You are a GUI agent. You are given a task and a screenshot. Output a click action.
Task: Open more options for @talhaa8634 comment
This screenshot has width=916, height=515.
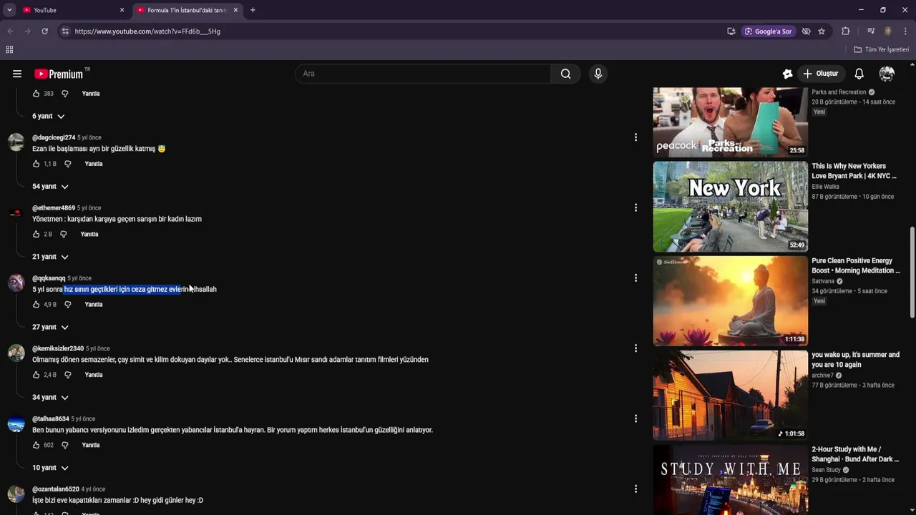click(635, 418)
